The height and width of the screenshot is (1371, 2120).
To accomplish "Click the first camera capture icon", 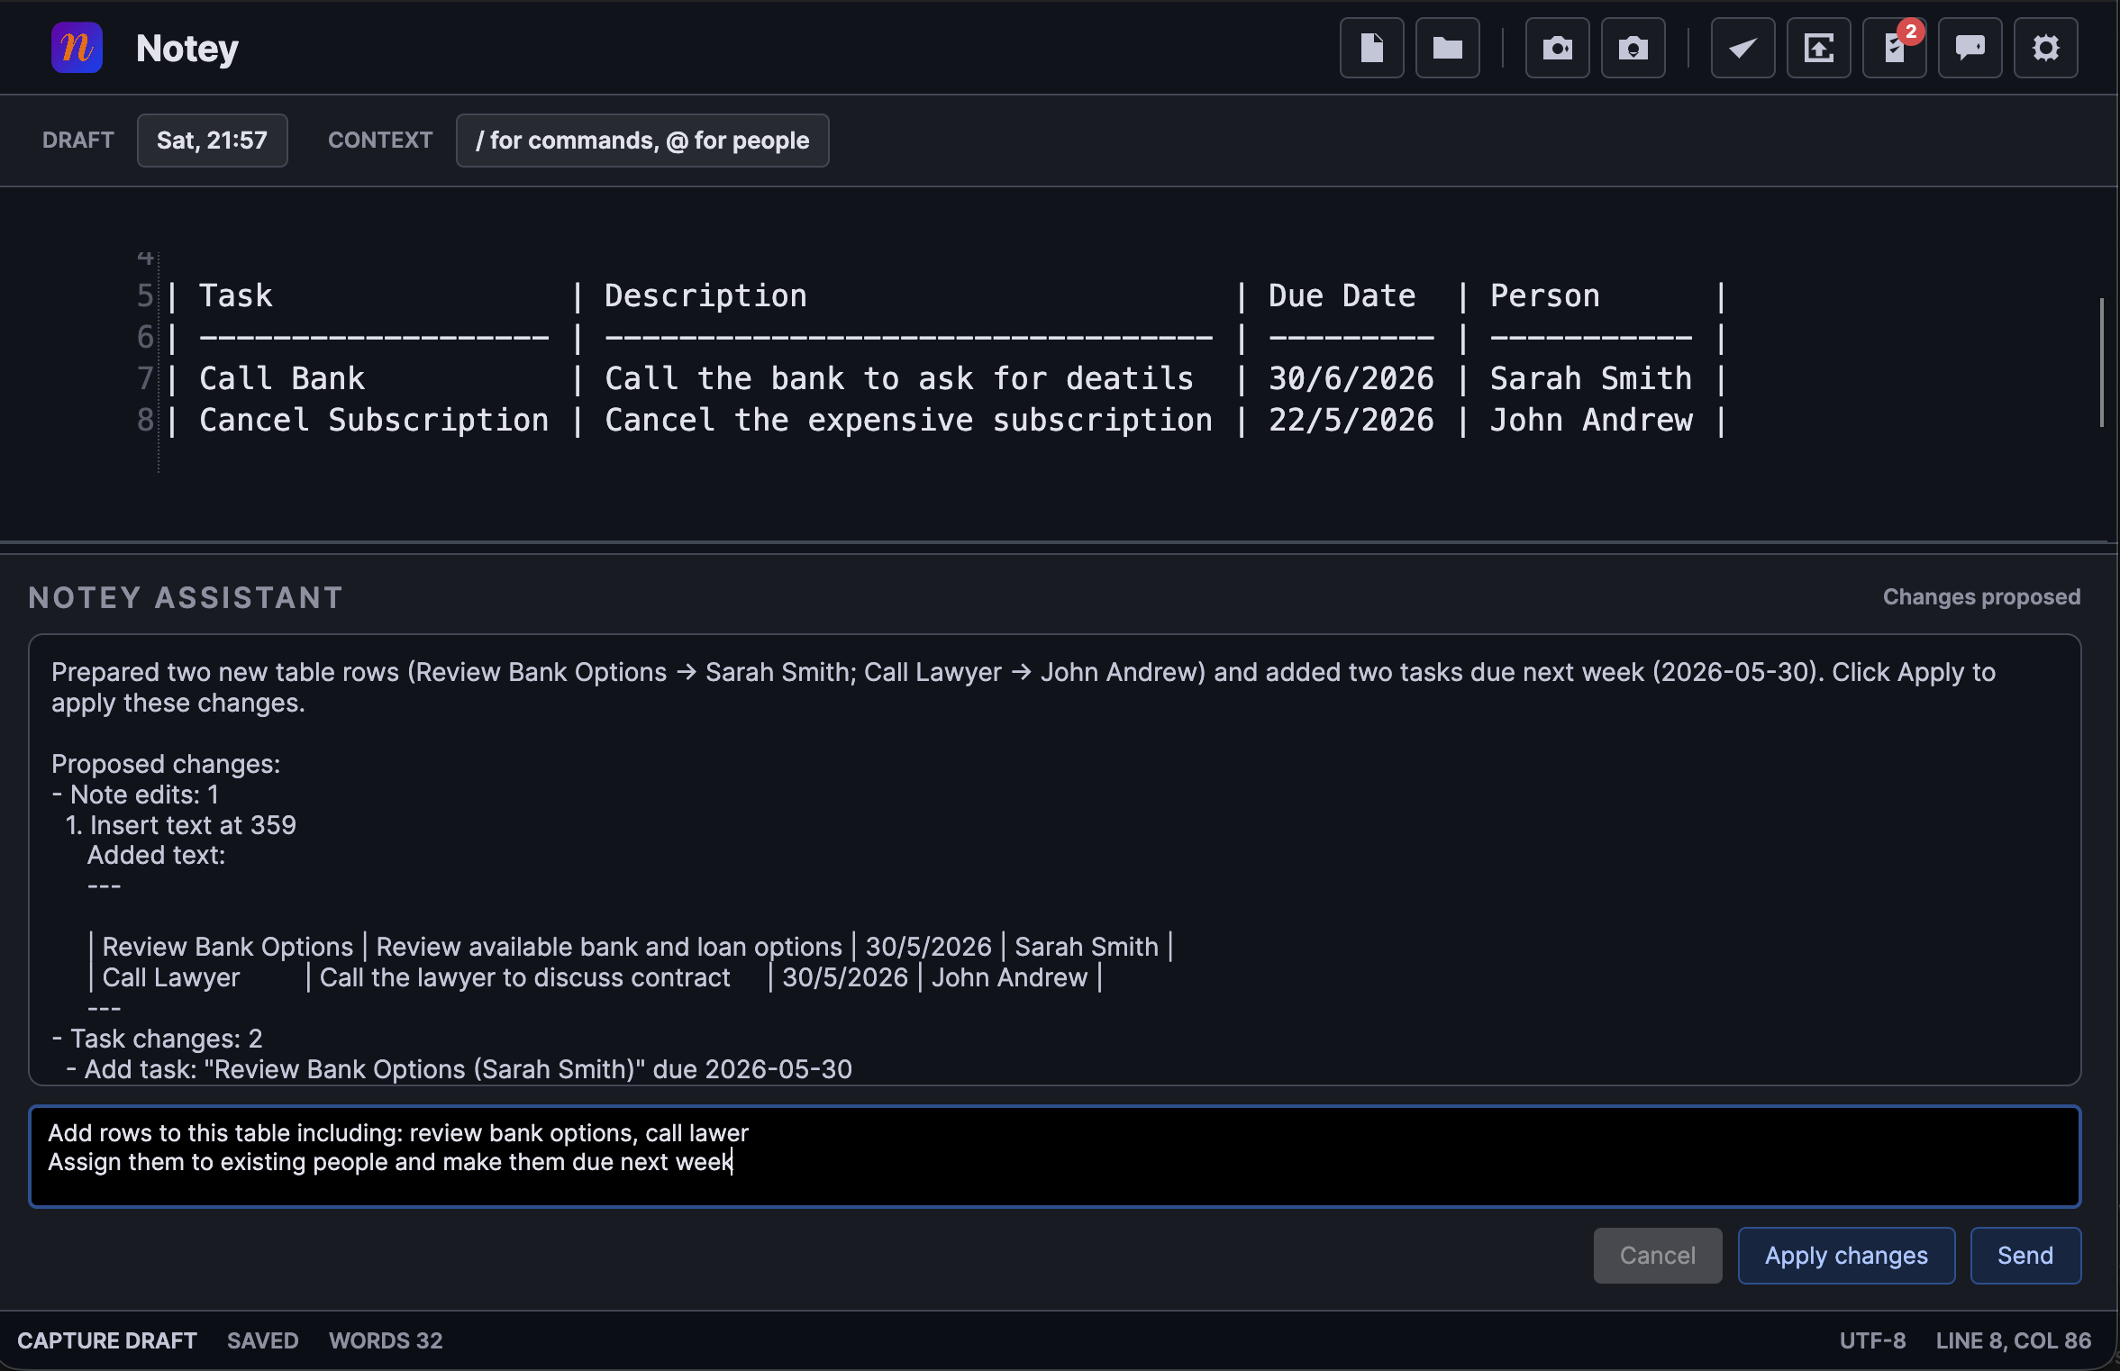I will [x=1557, y=48].
